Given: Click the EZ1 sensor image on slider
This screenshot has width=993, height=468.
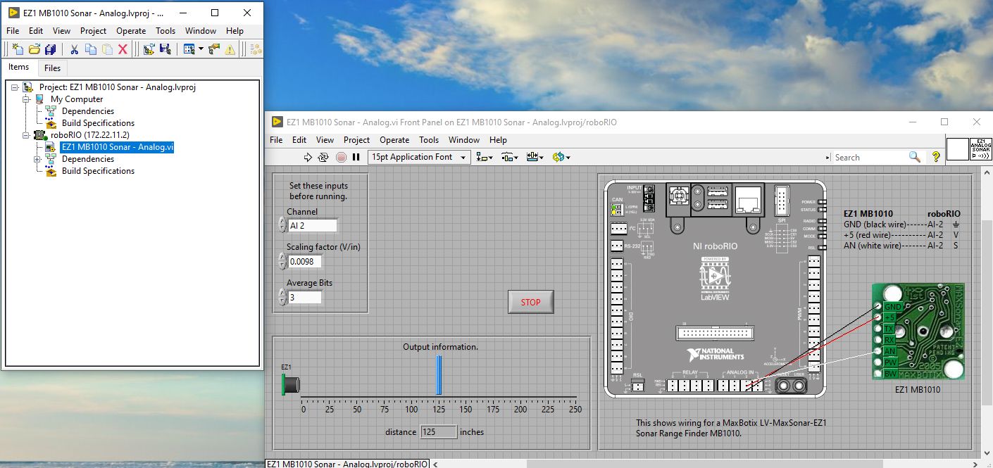Looking at the screenshot, I should click(290, 384).
